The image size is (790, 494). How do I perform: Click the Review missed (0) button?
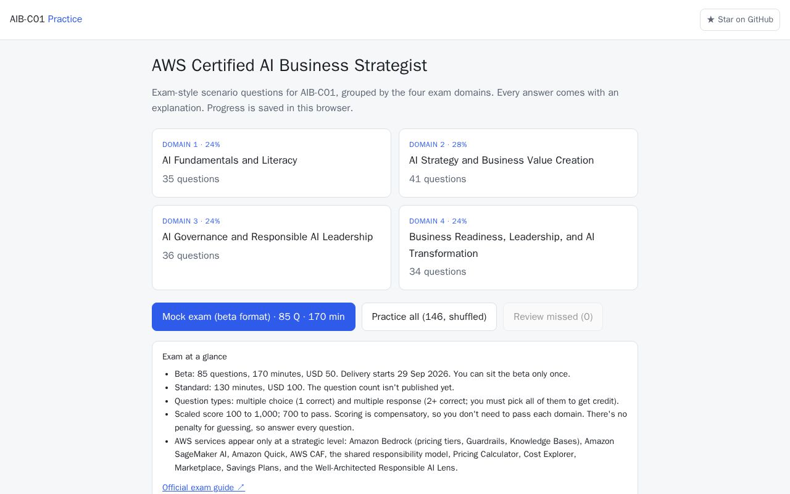click(x=553, y=317)
